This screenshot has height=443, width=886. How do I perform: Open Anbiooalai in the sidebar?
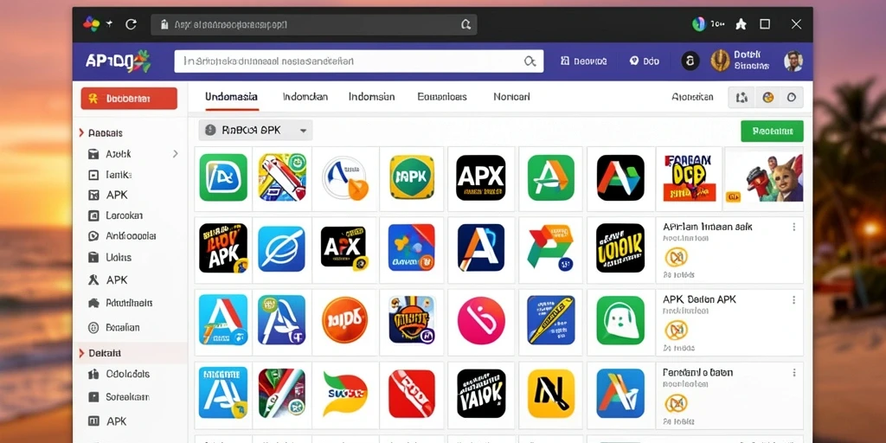tap(122, 236)
